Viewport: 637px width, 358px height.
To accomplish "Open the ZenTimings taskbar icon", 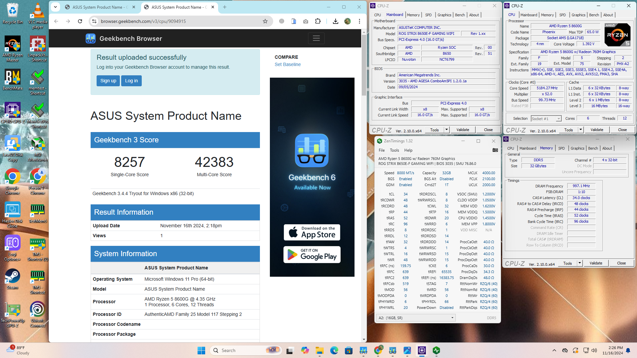I will (436, 350).
